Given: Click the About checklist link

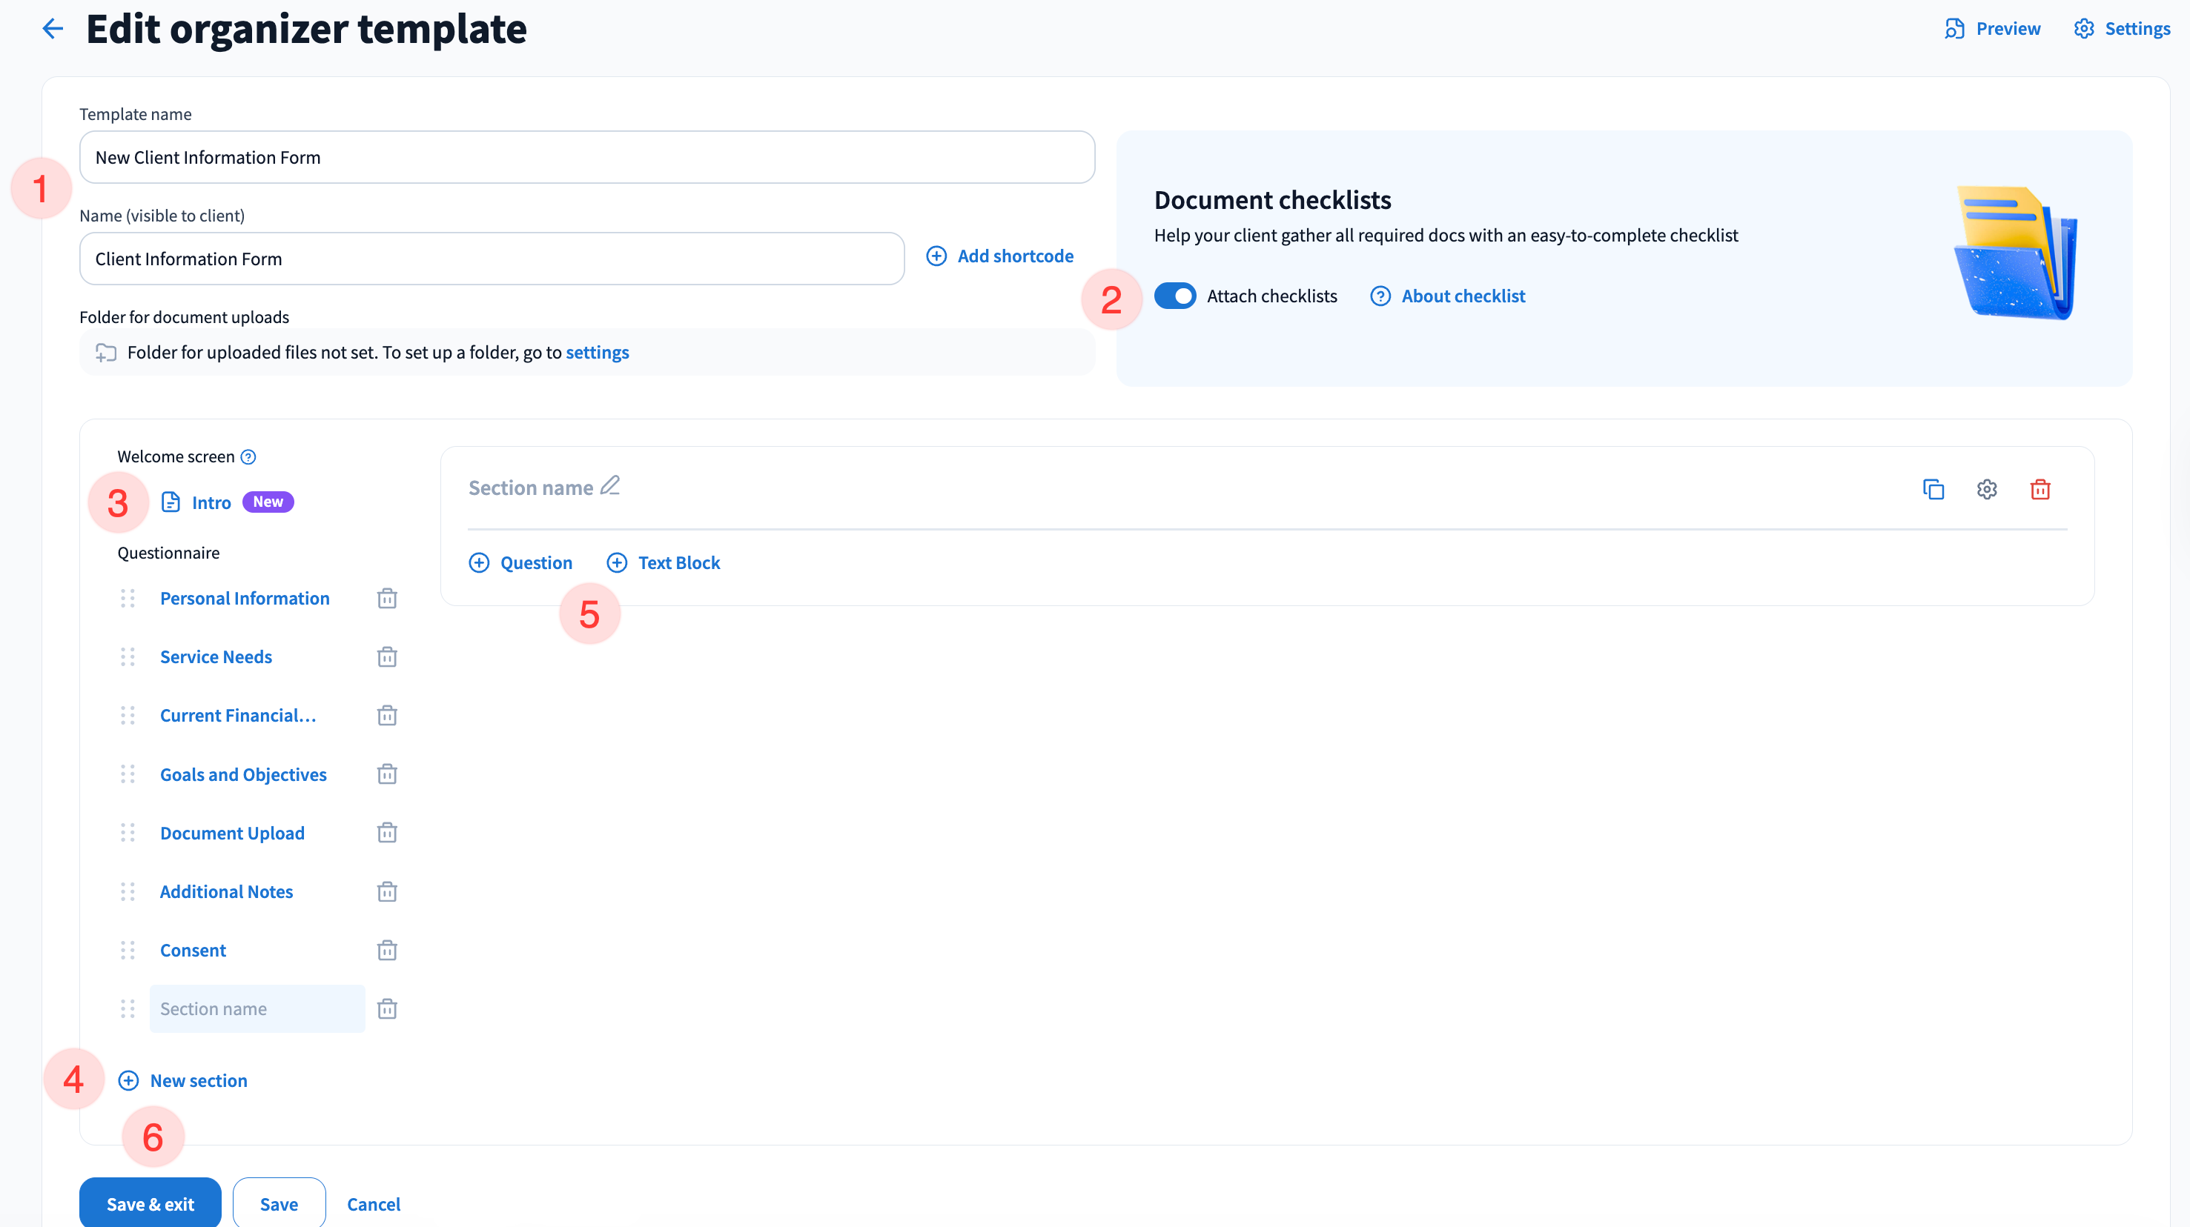Looking at the screenshot, I should pyautogui.click(x=1462, y=296).
